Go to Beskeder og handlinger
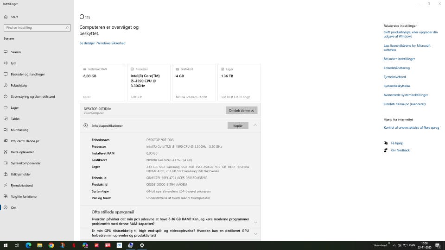Screen dimensions: 445x250 coord(37,74)
